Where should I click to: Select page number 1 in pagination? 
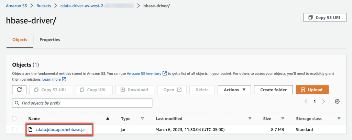pyautogui.click(x=315, y=102)
